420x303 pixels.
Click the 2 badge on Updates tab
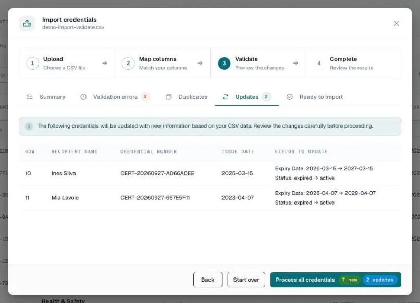(x=266, y=97)
